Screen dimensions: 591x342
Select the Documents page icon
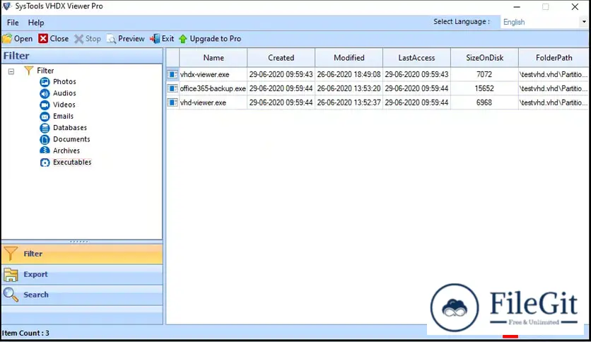click(x=45, y=139)
